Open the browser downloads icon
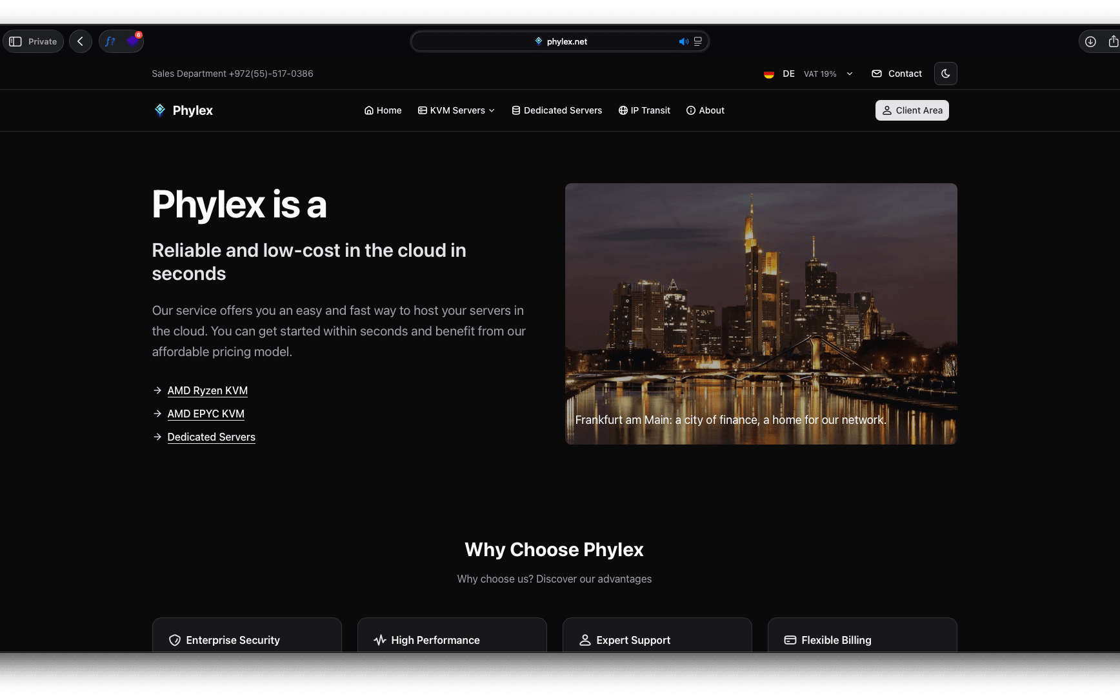Screen dimensions: 1120x700 (1090, 41)
